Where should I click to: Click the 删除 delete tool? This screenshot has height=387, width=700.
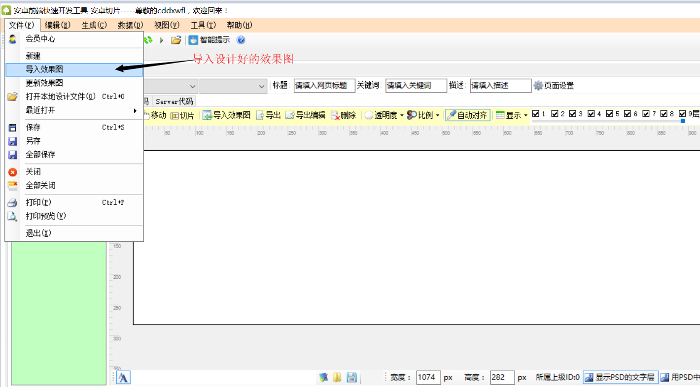(x=343, y=115)
